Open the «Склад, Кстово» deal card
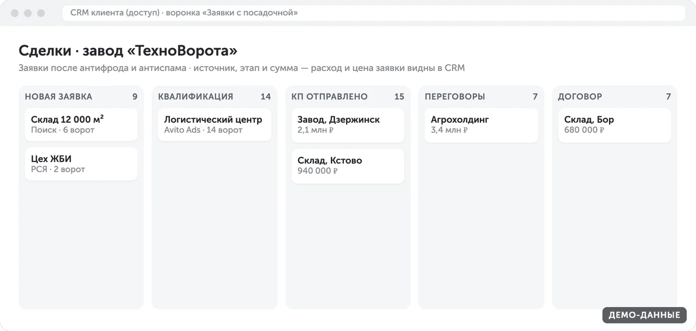 (x=348, y=166)
